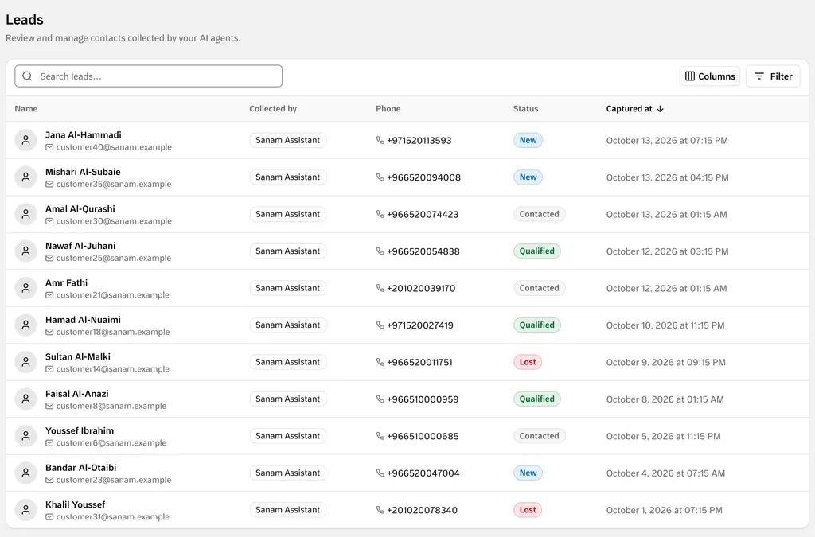
Task: Click the avatar icon for Mishari Al-Subaie
Action: point(25,177)
